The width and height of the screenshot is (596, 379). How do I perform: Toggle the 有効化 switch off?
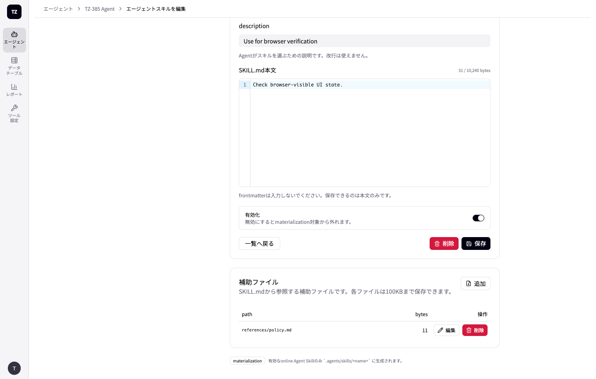tap(478, 218)
